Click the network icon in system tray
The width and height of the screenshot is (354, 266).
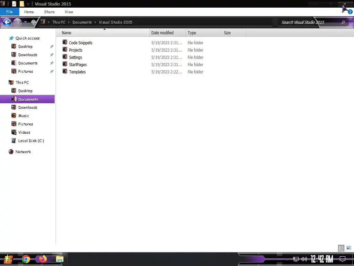click(x=296, y=259)
